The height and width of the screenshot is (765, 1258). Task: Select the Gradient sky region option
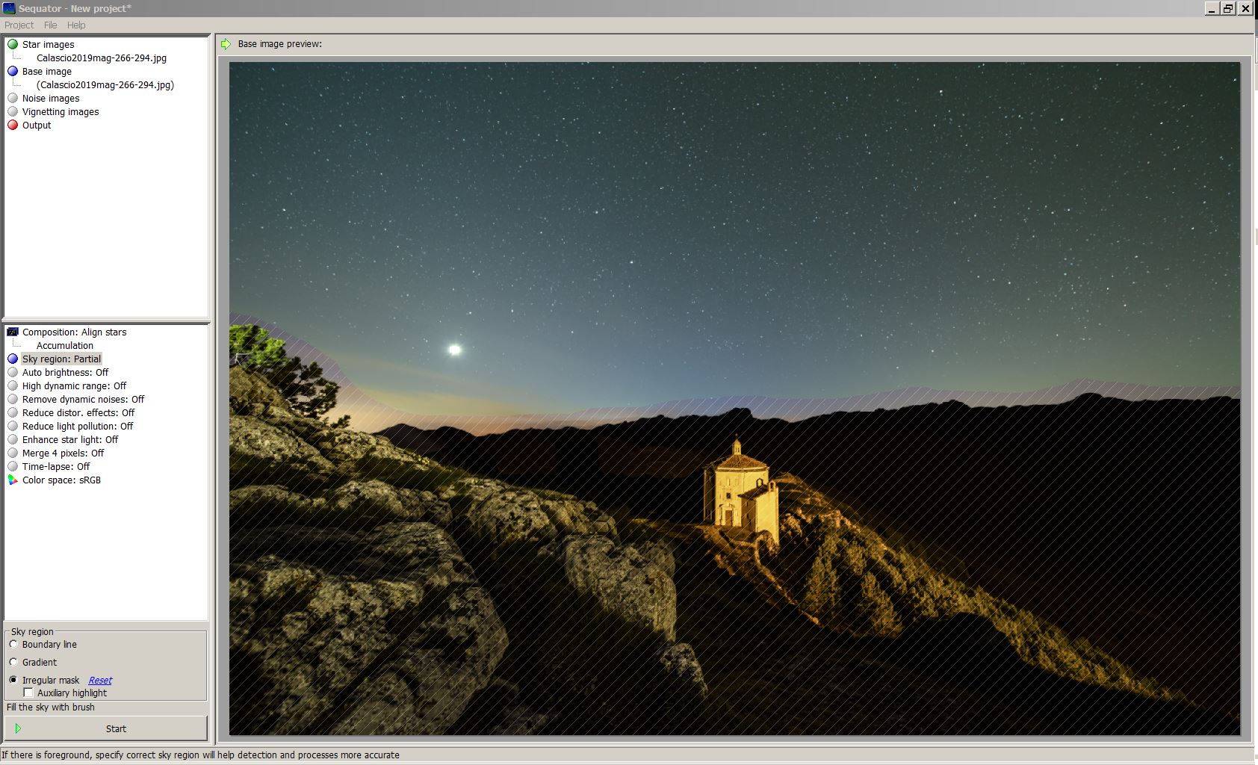13,662
